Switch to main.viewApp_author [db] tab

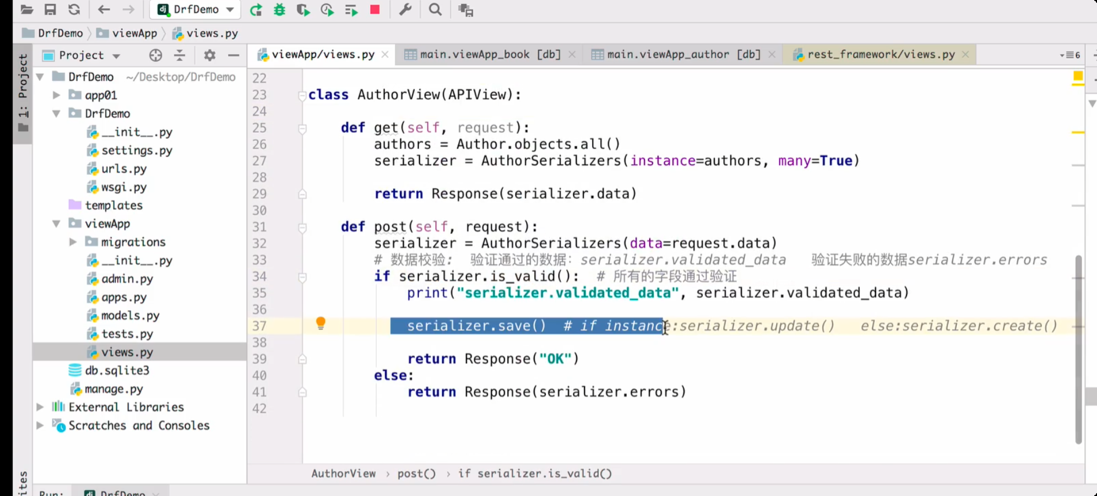[x=683, y=55]
